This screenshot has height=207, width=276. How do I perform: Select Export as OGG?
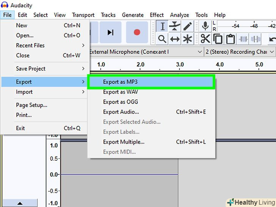151,102
